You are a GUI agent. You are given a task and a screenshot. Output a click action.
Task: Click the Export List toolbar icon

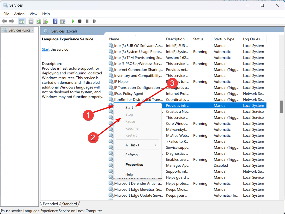46,21
